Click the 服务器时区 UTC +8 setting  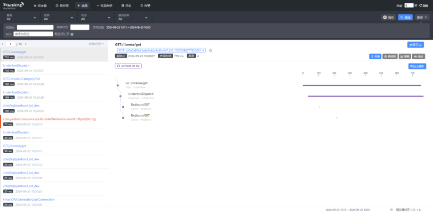(x=408, y=210)
